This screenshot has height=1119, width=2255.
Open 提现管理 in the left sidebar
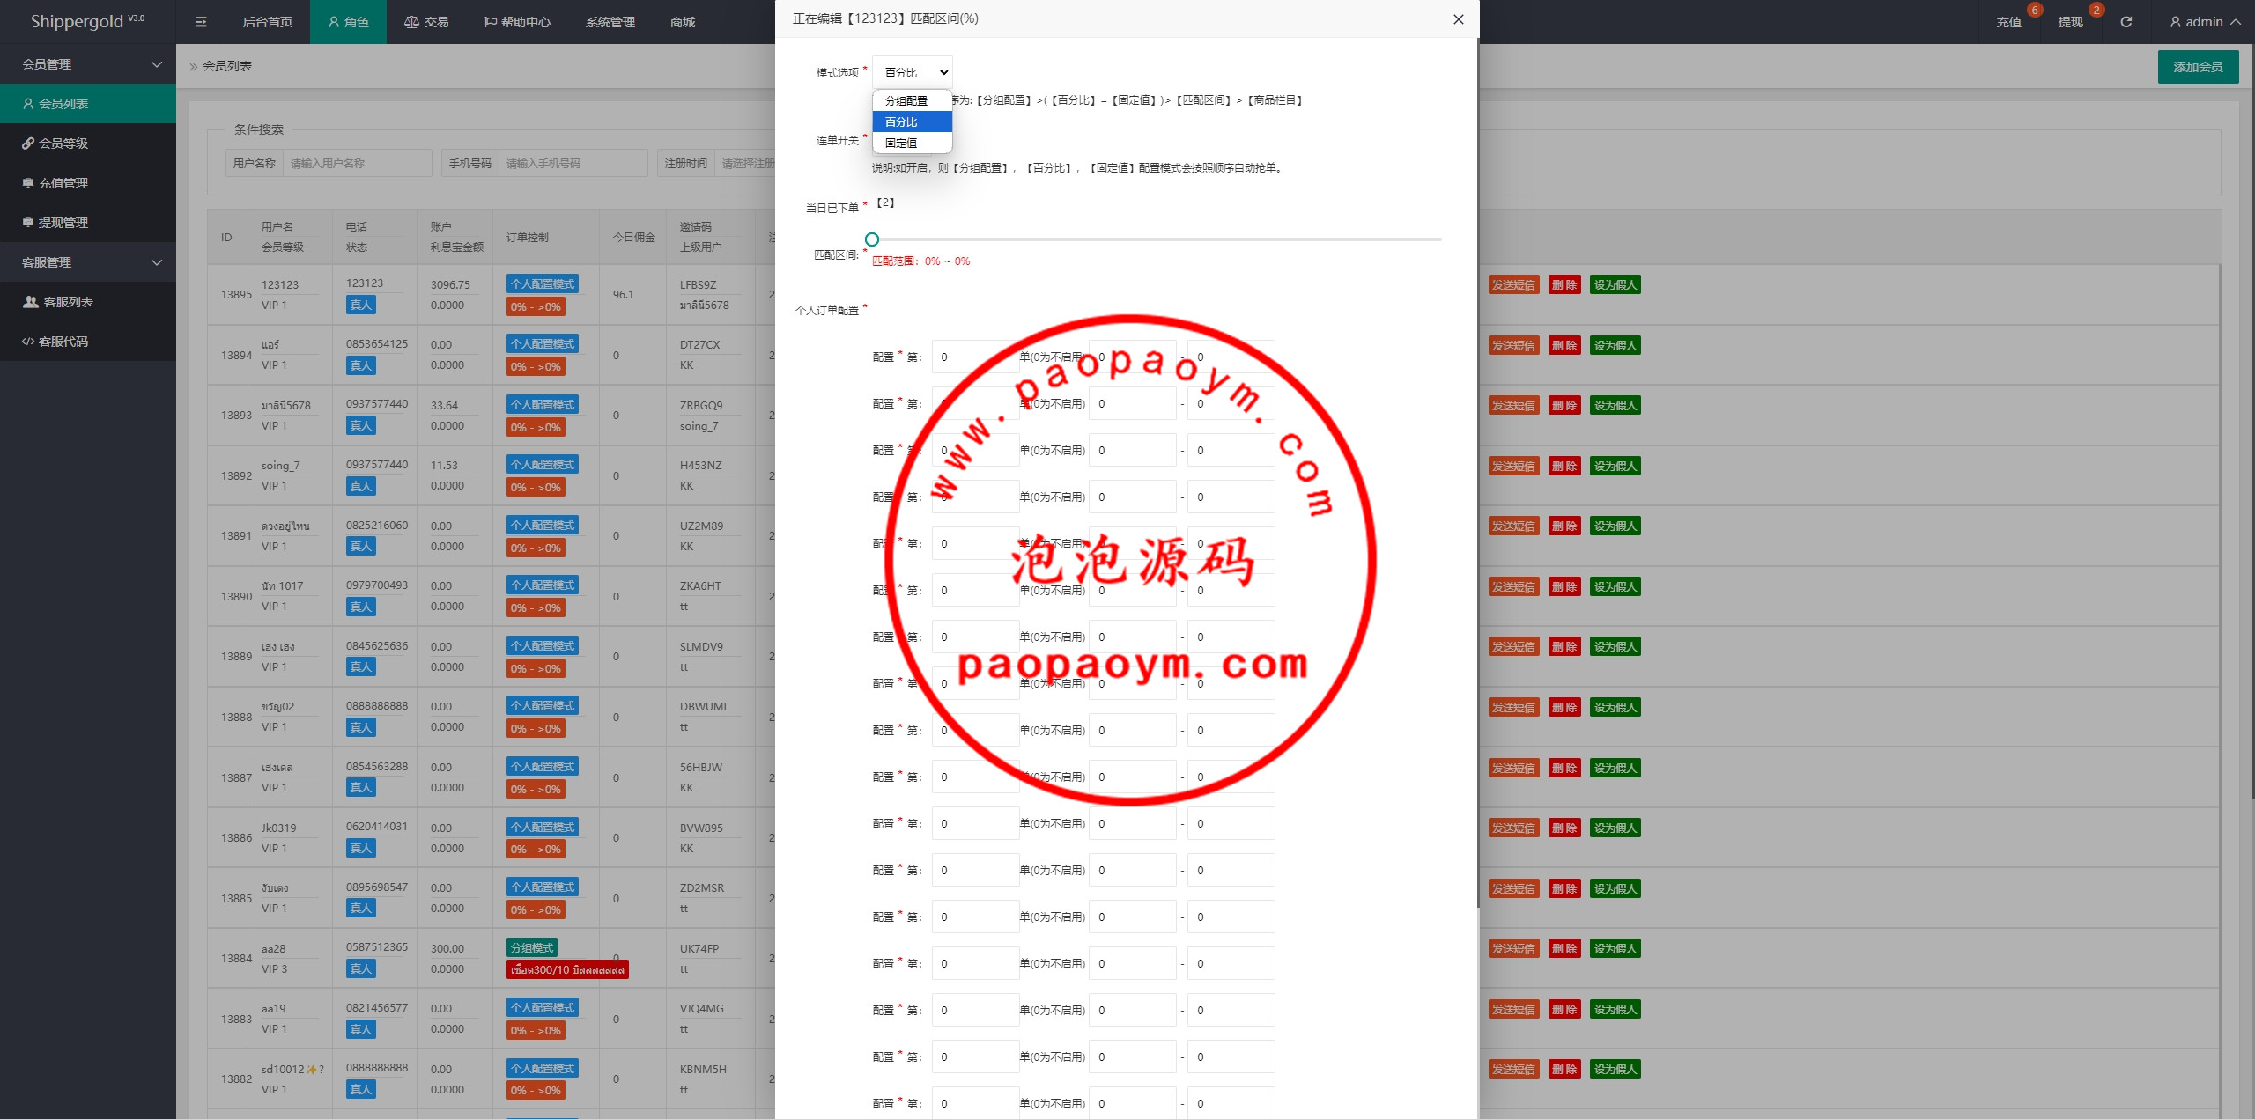click(x=88, y=223)
